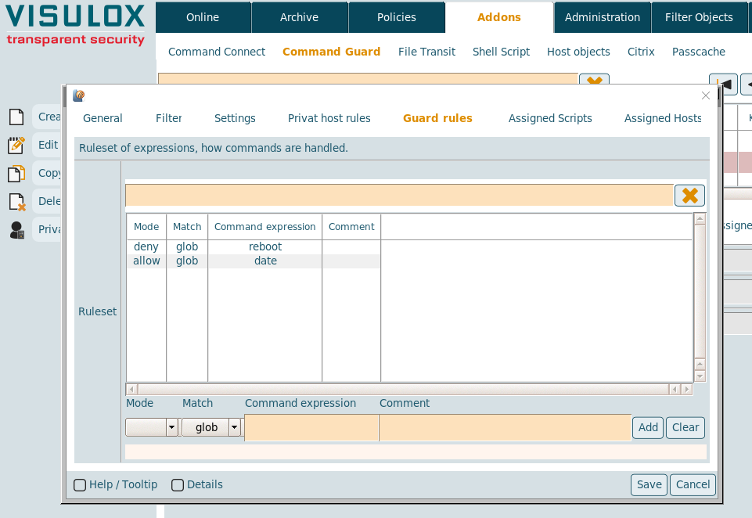This screenshot has height=518, width=752.
Task: Switch to the Assigned Scripts tab
Action: point(550,118)
